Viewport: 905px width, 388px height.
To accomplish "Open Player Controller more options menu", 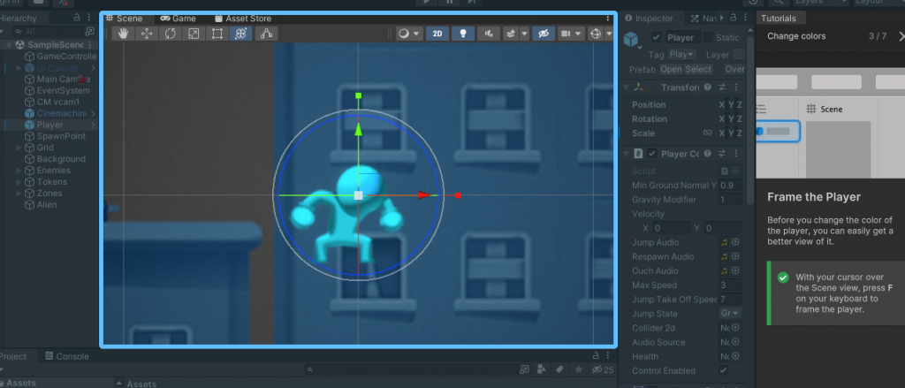I will (x=736, y=154).
